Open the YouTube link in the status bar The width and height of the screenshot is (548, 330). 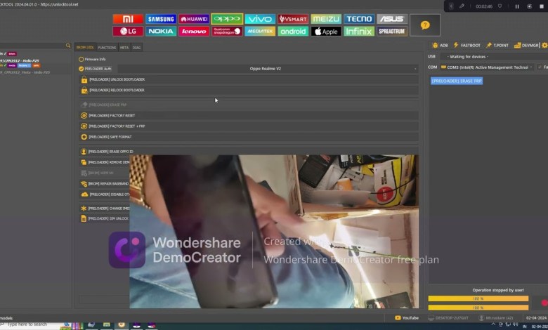[407, 318]
